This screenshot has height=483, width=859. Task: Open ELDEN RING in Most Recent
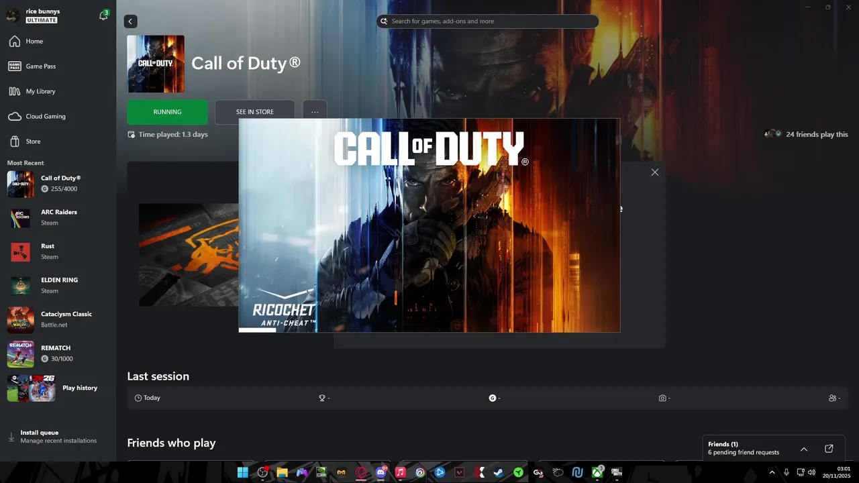pyautogui.click(x=58, y=286)
